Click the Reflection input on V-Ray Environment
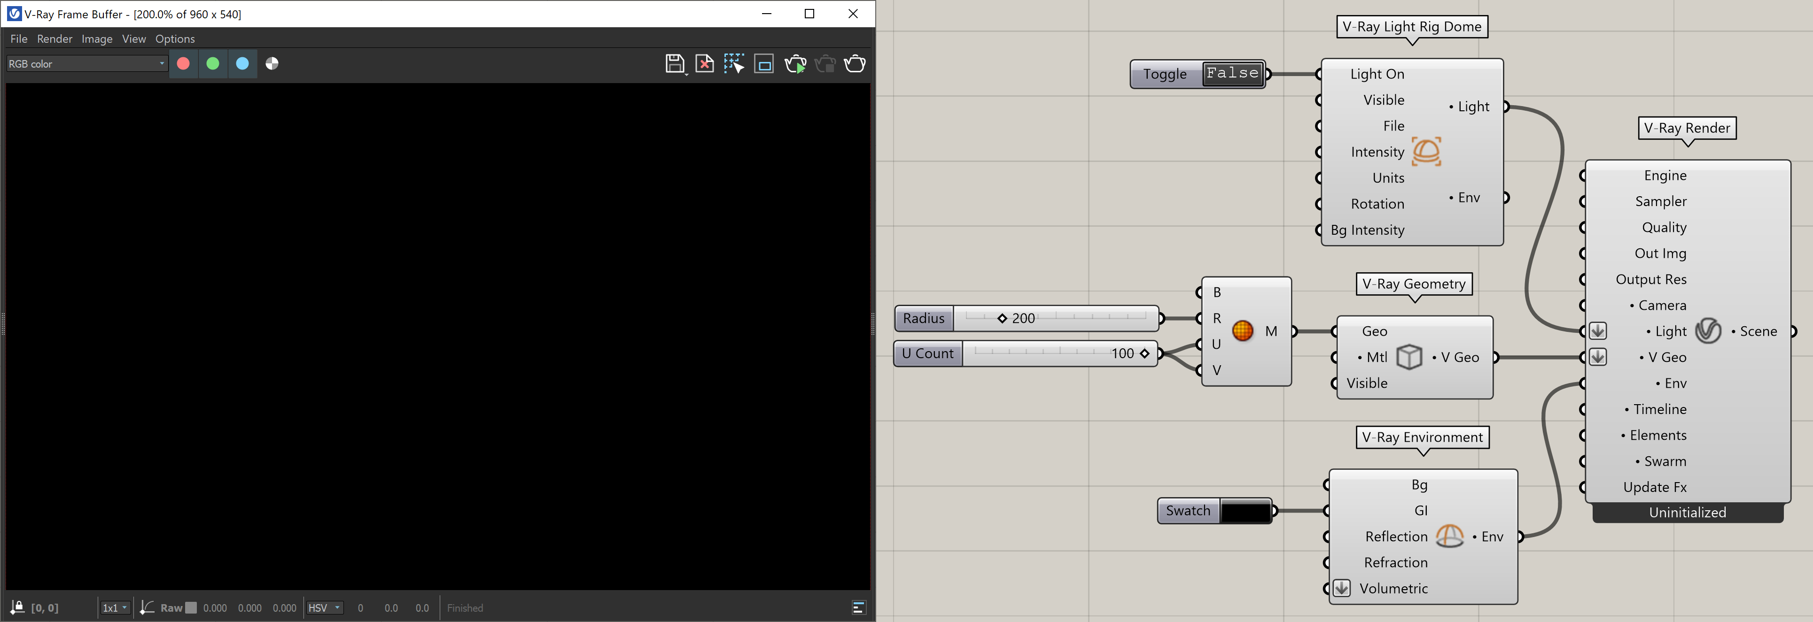1813x622 pixels. click(1396, 537)
